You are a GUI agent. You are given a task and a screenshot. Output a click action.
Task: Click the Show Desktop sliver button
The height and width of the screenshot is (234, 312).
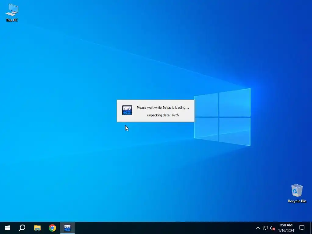click(x=311, y=228)
